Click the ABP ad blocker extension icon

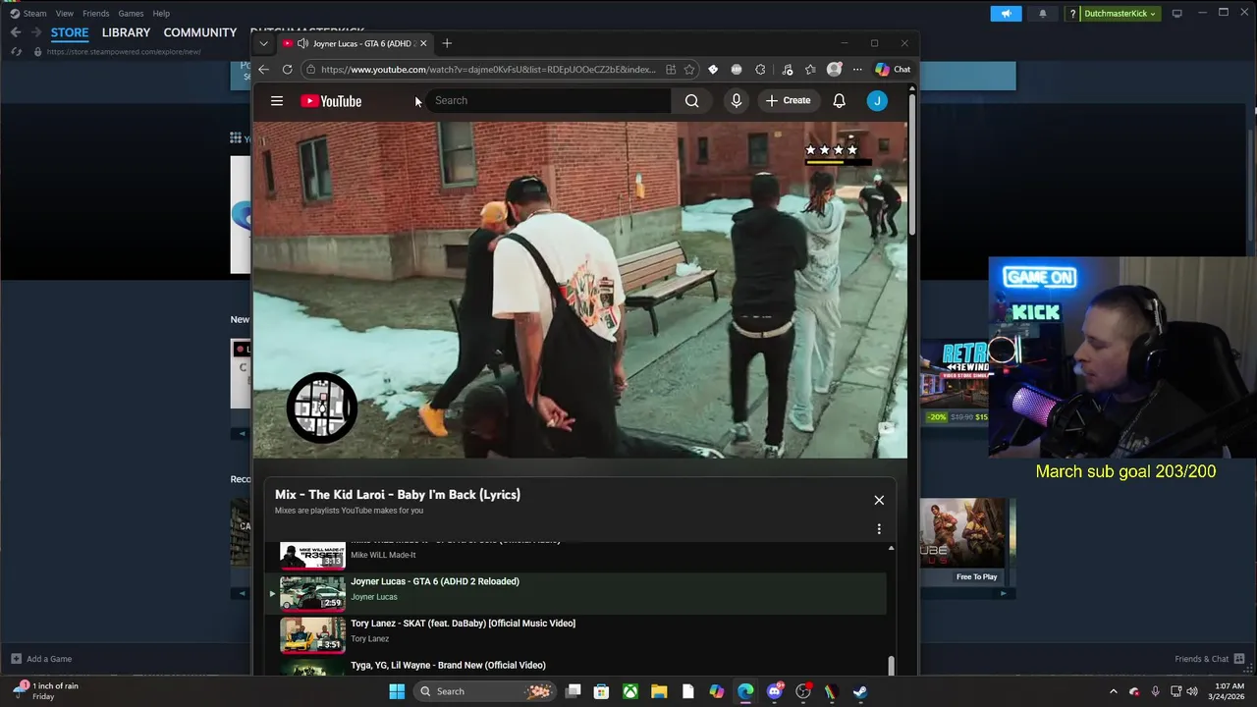(737, 70)
